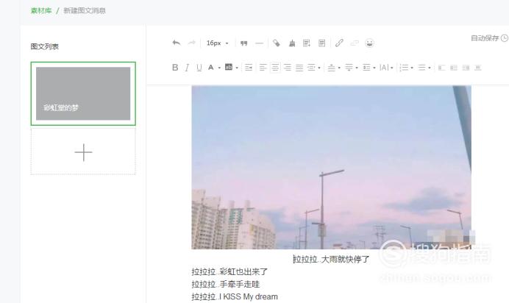Clear formatting with the broom icon
This screenshot has height=303, width=509.
(x=292, y=43)
